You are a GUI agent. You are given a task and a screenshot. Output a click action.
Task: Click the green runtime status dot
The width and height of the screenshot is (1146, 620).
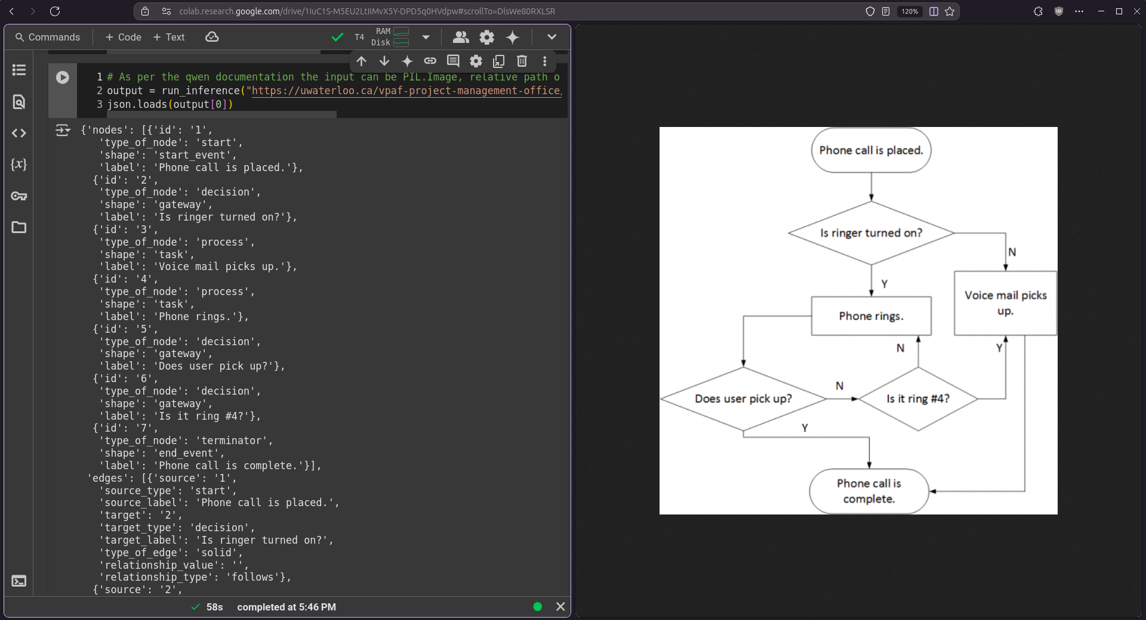click(538, 606)
